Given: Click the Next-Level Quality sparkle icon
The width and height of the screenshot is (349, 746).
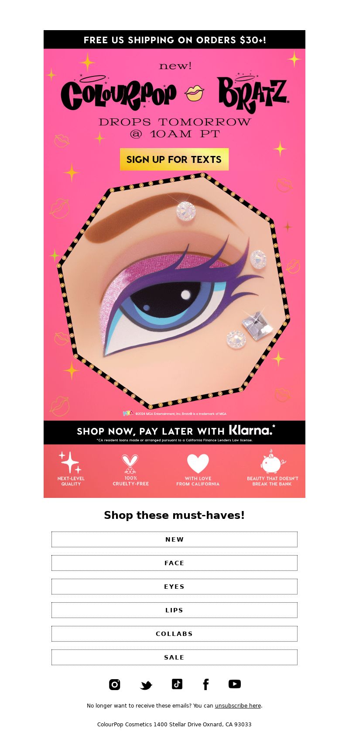Looking at the screenshot, I should (70, 463).
